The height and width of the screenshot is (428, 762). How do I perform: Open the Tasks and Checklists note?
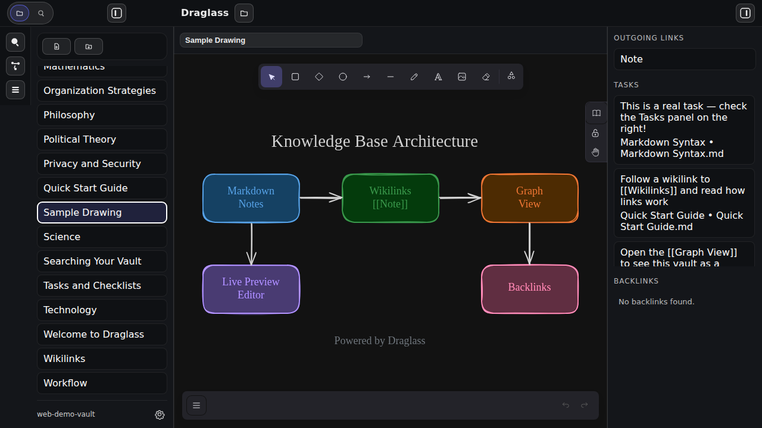pos(102,286)
